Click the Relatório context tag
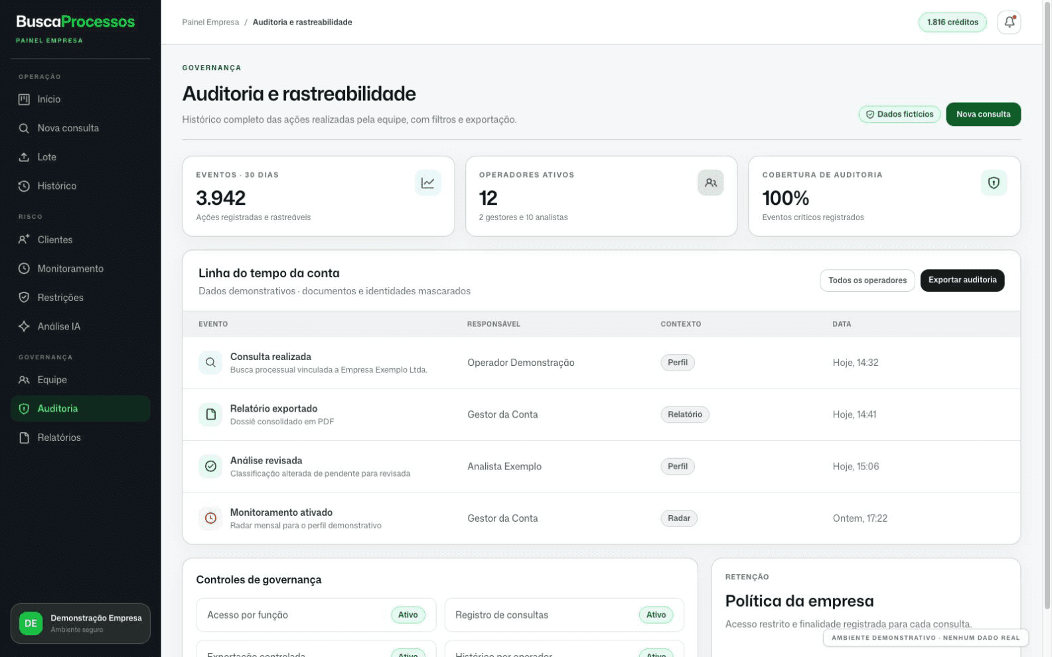 (x=685, y=414)
